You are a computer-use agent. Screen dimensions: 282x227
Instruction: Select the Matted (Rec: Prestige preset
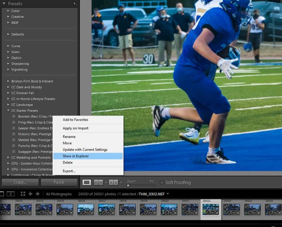[x=35, y=140]
